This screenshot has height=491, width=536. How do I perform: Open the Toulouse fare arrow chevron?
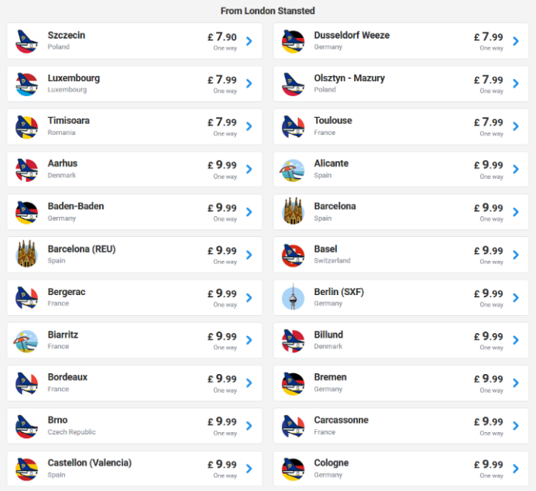coord(516,126)
